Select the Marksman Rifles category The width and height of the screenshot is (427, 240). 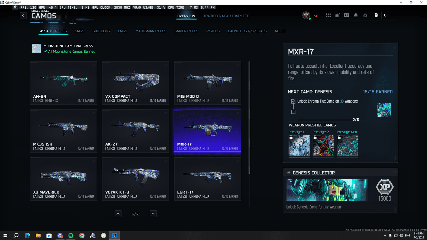(x=151, y=31)
